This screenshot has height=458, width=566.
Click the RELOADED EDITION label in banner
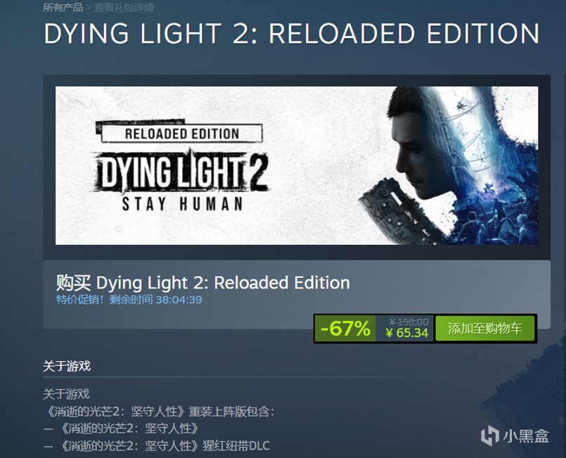[182, 134]
